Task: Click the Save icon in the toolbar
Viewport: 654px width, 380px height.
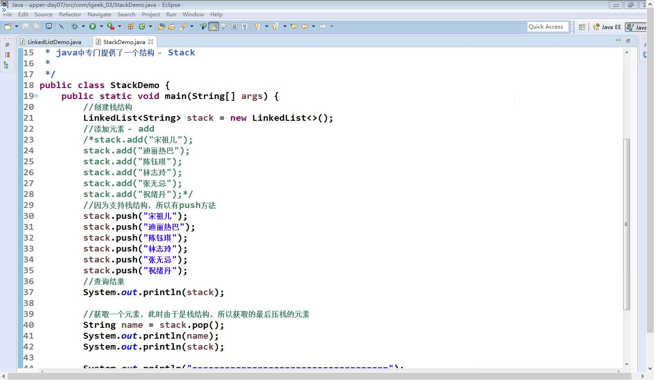Action: click(25, 26)
